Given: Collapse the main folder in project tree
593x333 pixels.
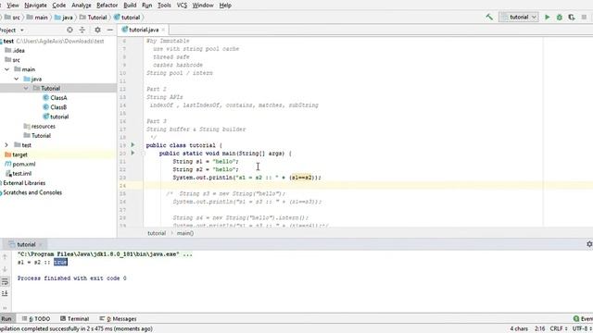Looking at the screenshot, I should [x=6, y=69].
